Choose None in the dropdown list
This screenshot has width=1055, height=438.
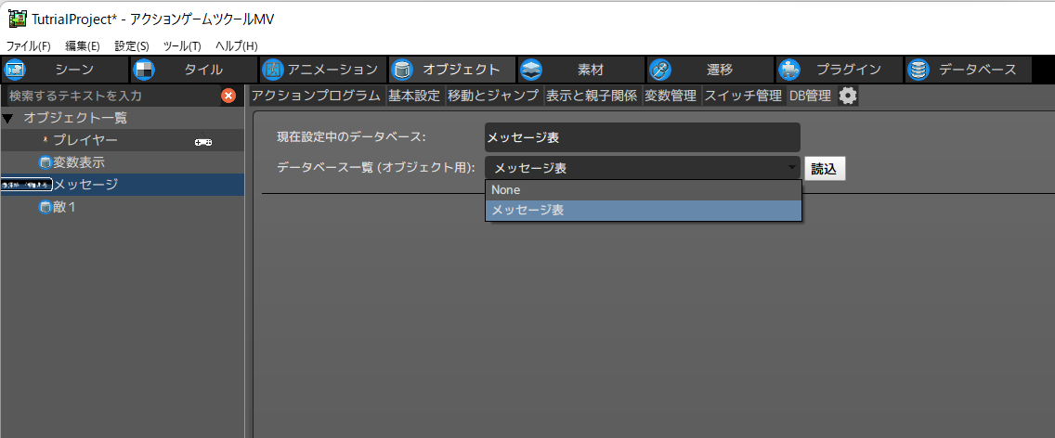pyautogui.click(x=644, y=189)
